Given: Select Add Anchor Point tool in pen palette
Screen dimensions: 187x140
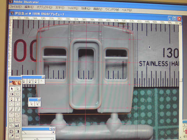Looking at the screenshot, I should pyautogui.click(x=30, y=81).
